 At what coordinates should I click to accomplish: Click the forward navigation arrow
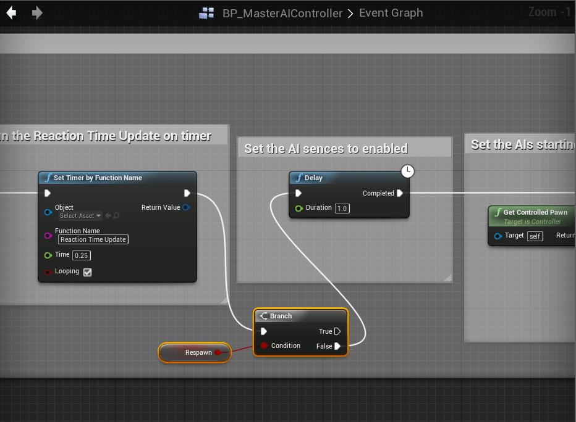(37, 13)
